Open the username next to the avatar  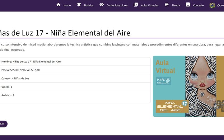(220, 5)
